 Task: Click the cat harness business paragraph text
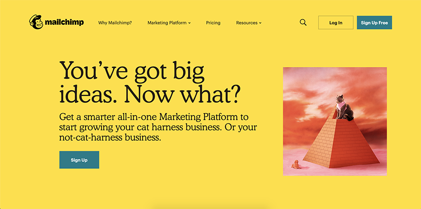(x=158, y=128)
